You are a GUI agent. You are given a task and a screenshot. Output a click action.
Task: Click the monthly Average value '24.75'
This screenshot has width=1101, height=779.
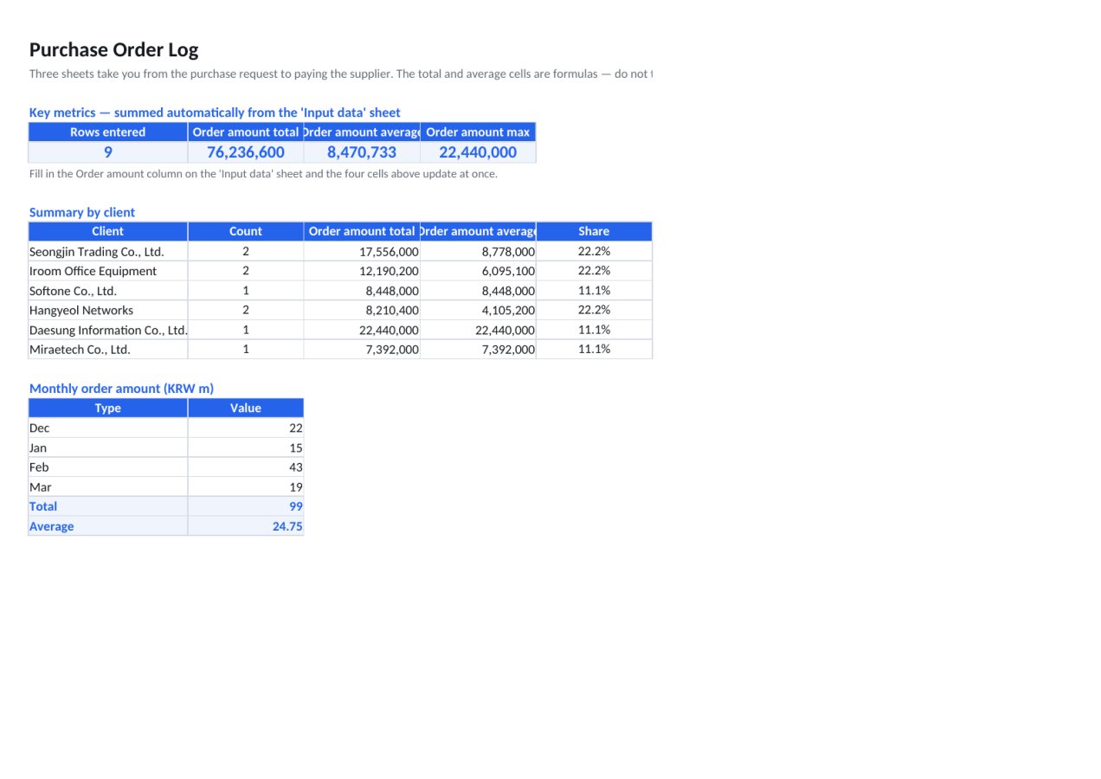click(246, 526)
